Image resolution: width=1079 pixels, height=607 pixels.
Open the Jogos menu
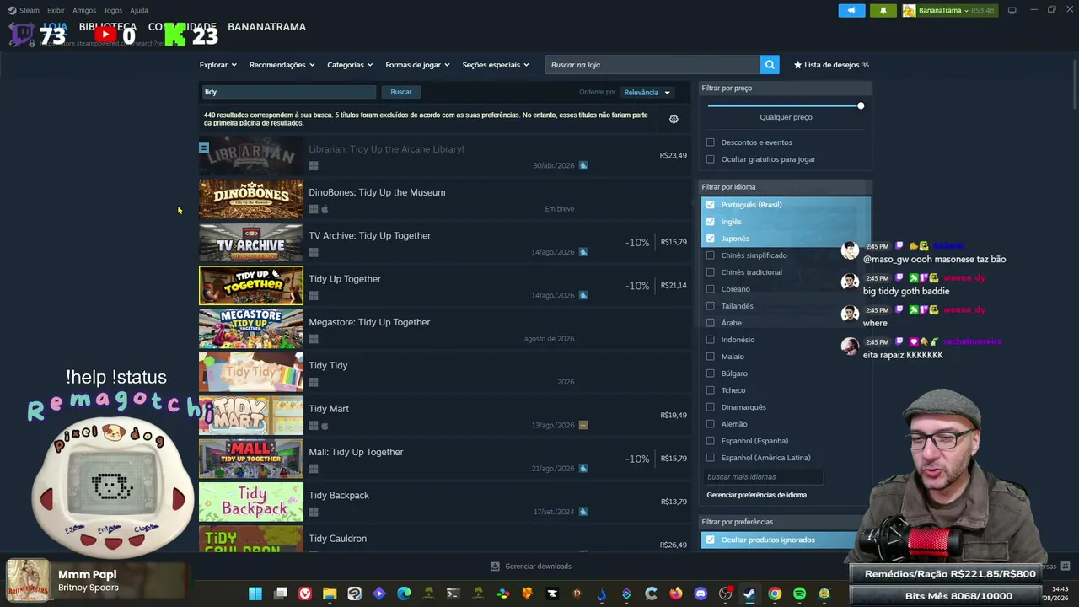113,10
